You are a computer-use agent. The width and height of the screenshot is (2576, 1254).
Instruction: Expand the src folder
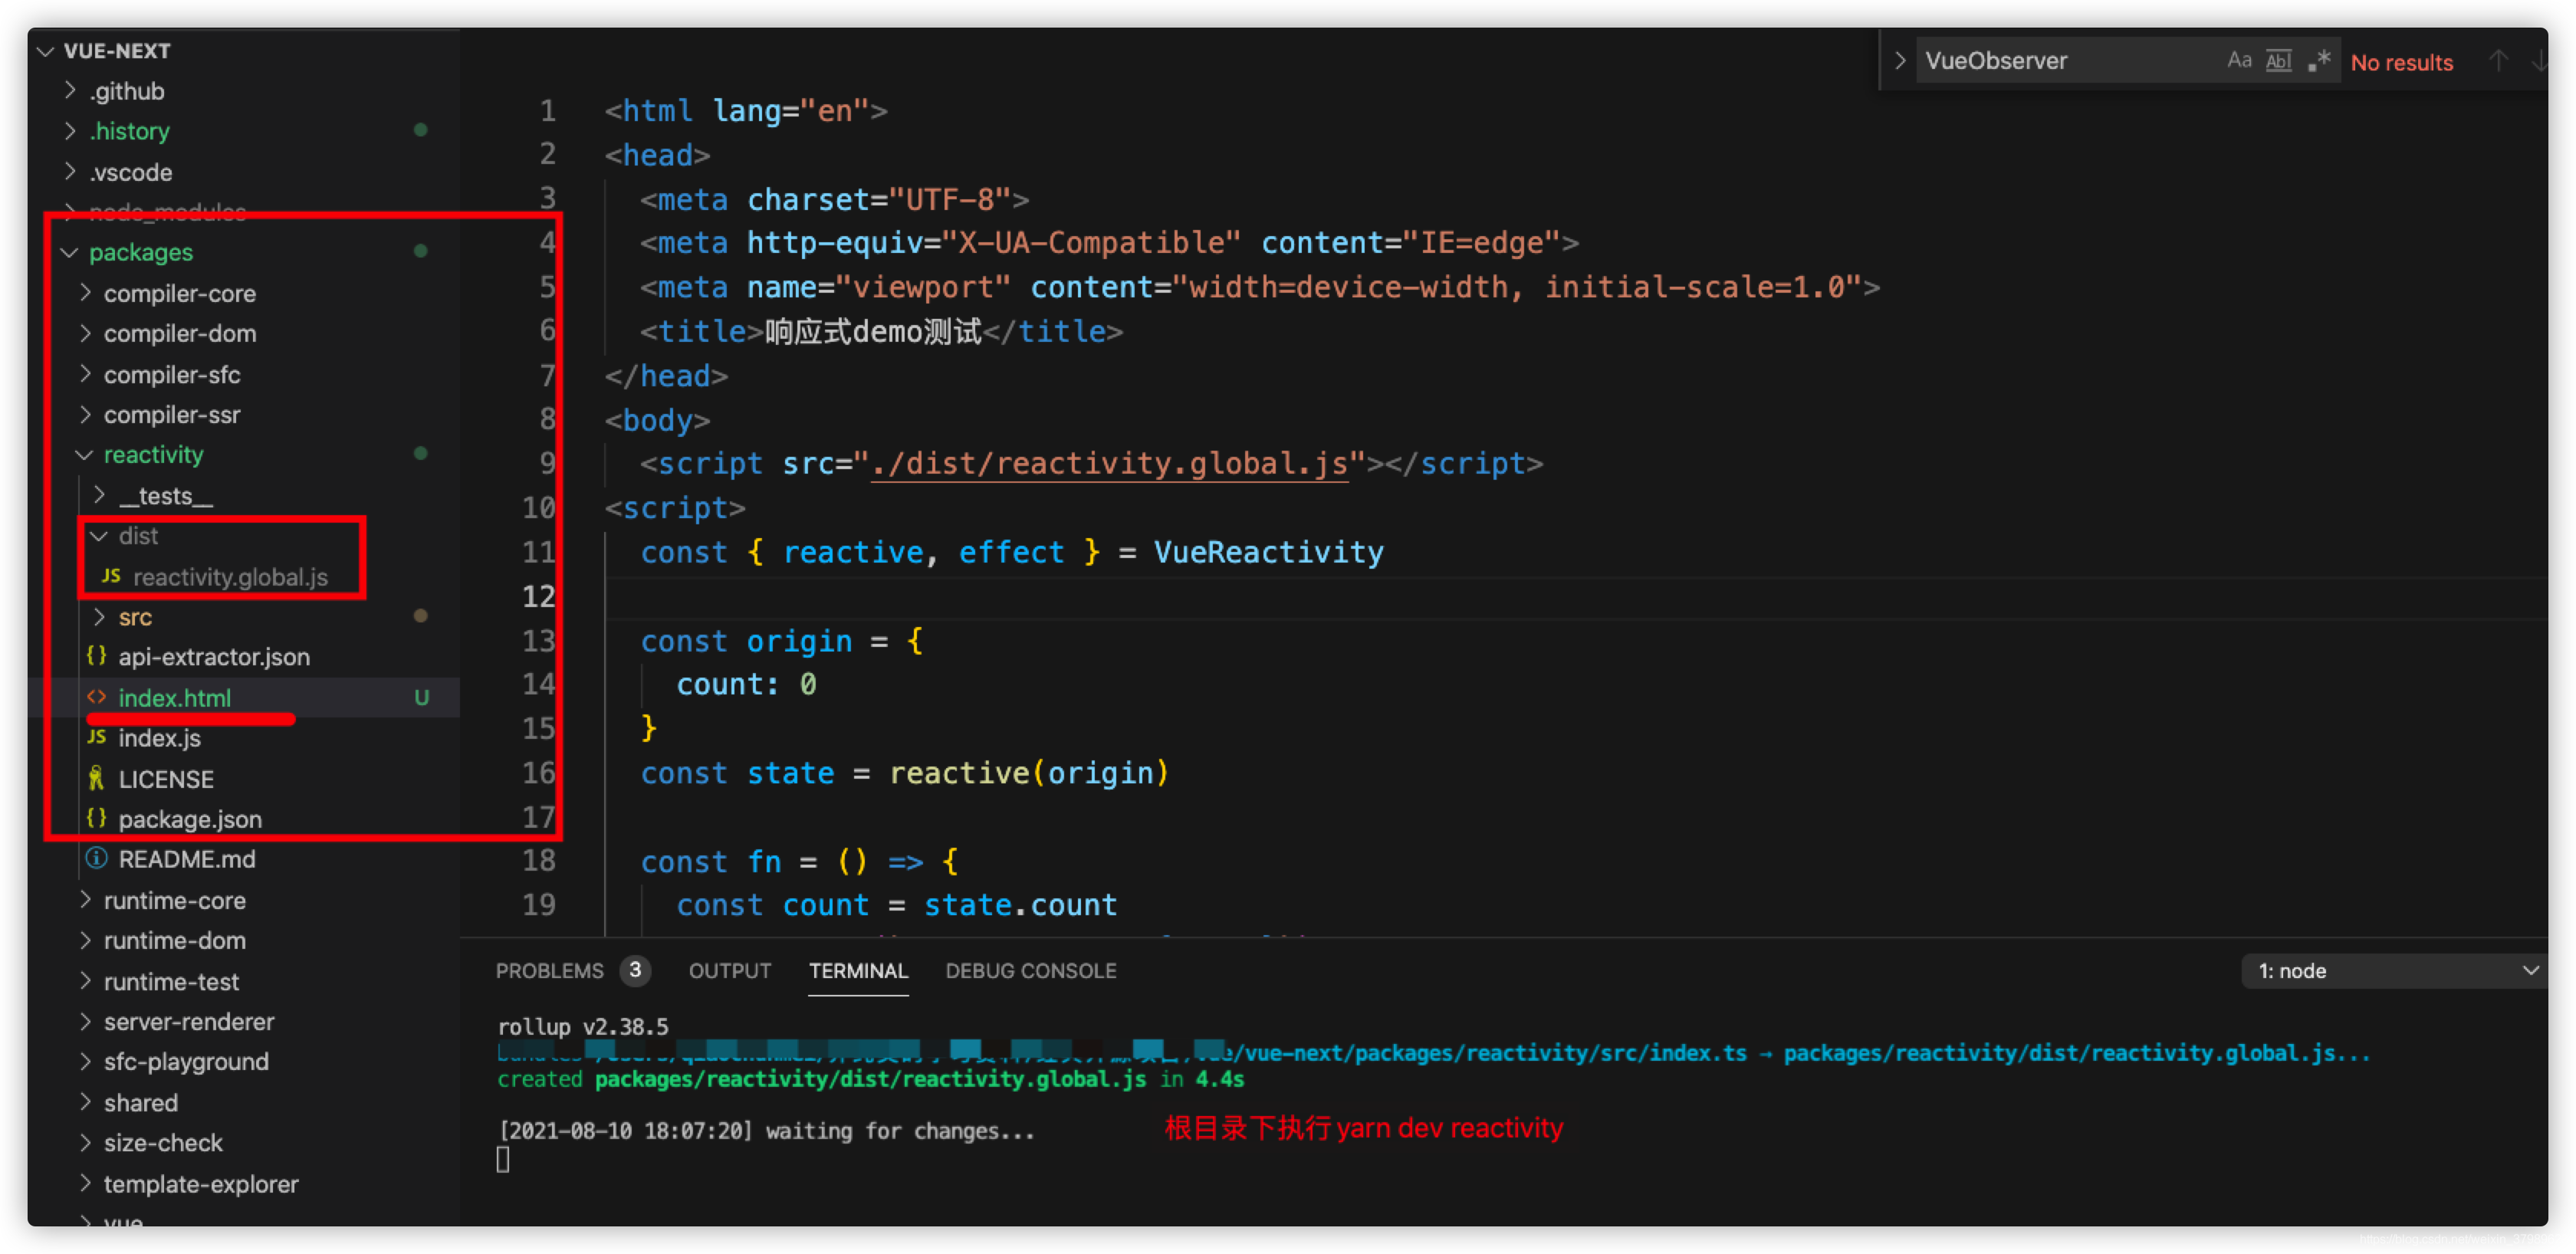tap(100, 616)
